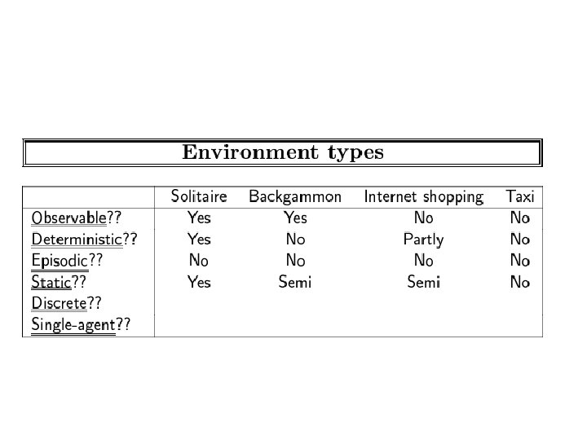Click the Single-agent underlined link
587x440 pixels.
tap(73, 325)
